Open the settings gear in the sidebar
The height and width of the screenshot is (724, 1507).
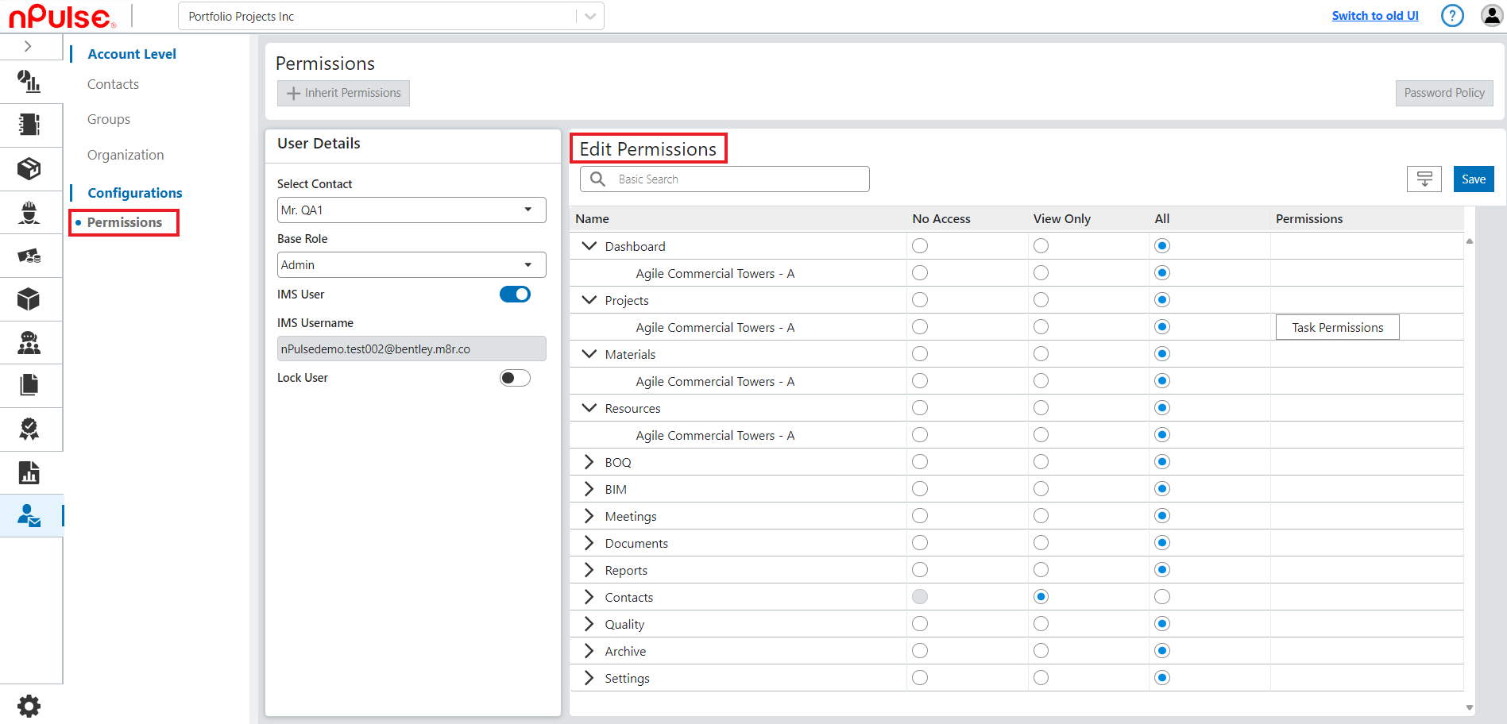(x=29, y=706)
